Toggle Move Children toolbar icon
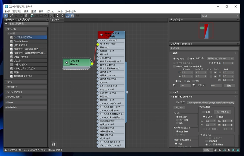Image resolution: width=244 pixels, height=156 pixels. point(32,16)
